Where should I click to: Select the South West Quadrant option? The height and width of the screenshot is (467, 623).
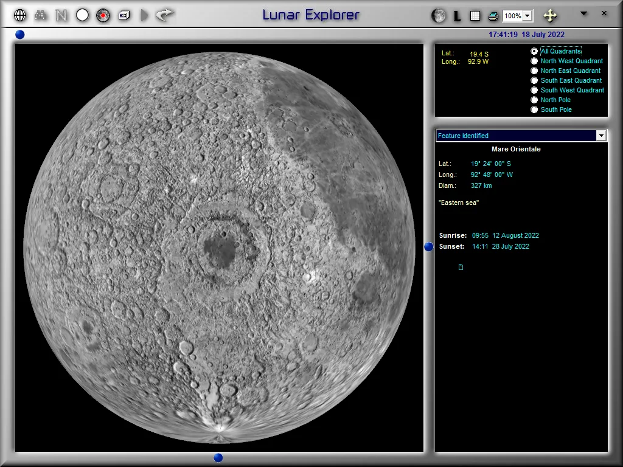(534, 90)
